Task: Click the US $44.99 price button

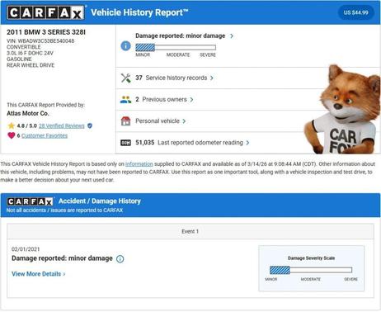Action: 355,12
